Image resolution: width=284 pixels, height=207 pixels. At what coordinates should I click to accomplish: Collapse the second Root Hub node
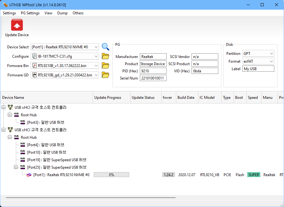tap(10, 137)
